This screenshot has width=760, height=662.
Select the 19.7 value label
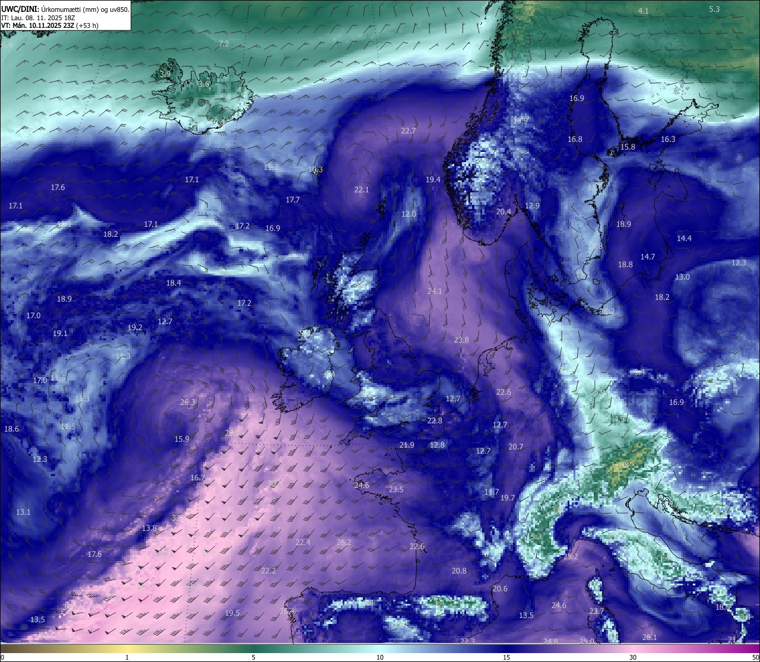508,498
